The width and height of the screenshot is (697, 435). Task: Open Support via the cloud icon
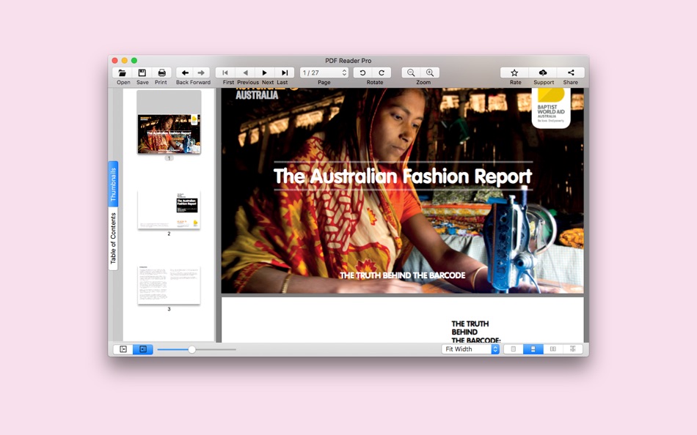tap(543, 72)
